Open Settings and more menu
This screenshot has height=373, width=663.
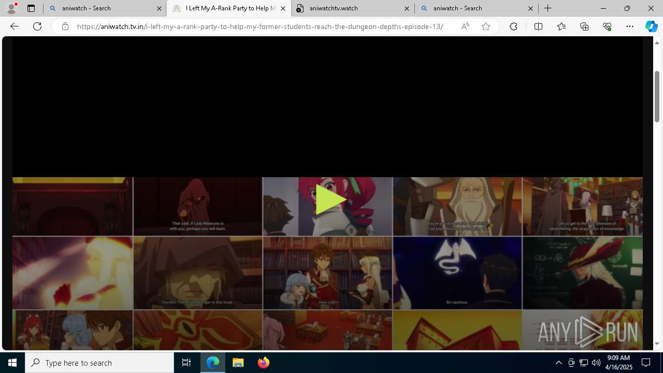630,26
